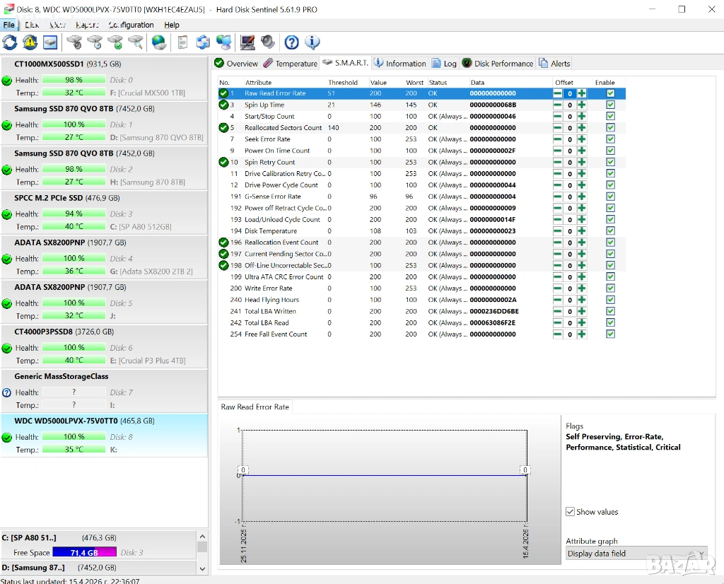Toggle Enable checkbox for Disk Temperature row
724x584 pixels.
click(610, 231)
